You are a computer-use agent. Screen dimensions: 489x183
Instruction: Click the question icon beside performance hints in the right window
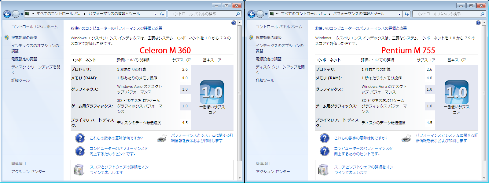(x=325, y=151)
